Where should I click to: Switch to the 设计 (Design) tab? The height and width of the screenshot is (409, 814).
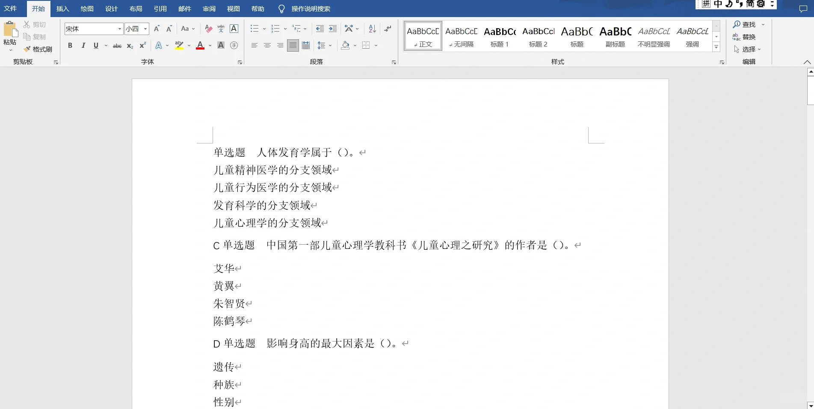point(111,9)
